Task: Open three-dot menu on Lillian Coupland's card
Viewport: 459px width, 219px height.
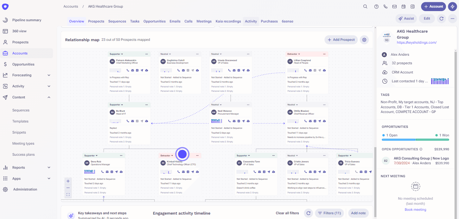Action: tap(324, 54)
